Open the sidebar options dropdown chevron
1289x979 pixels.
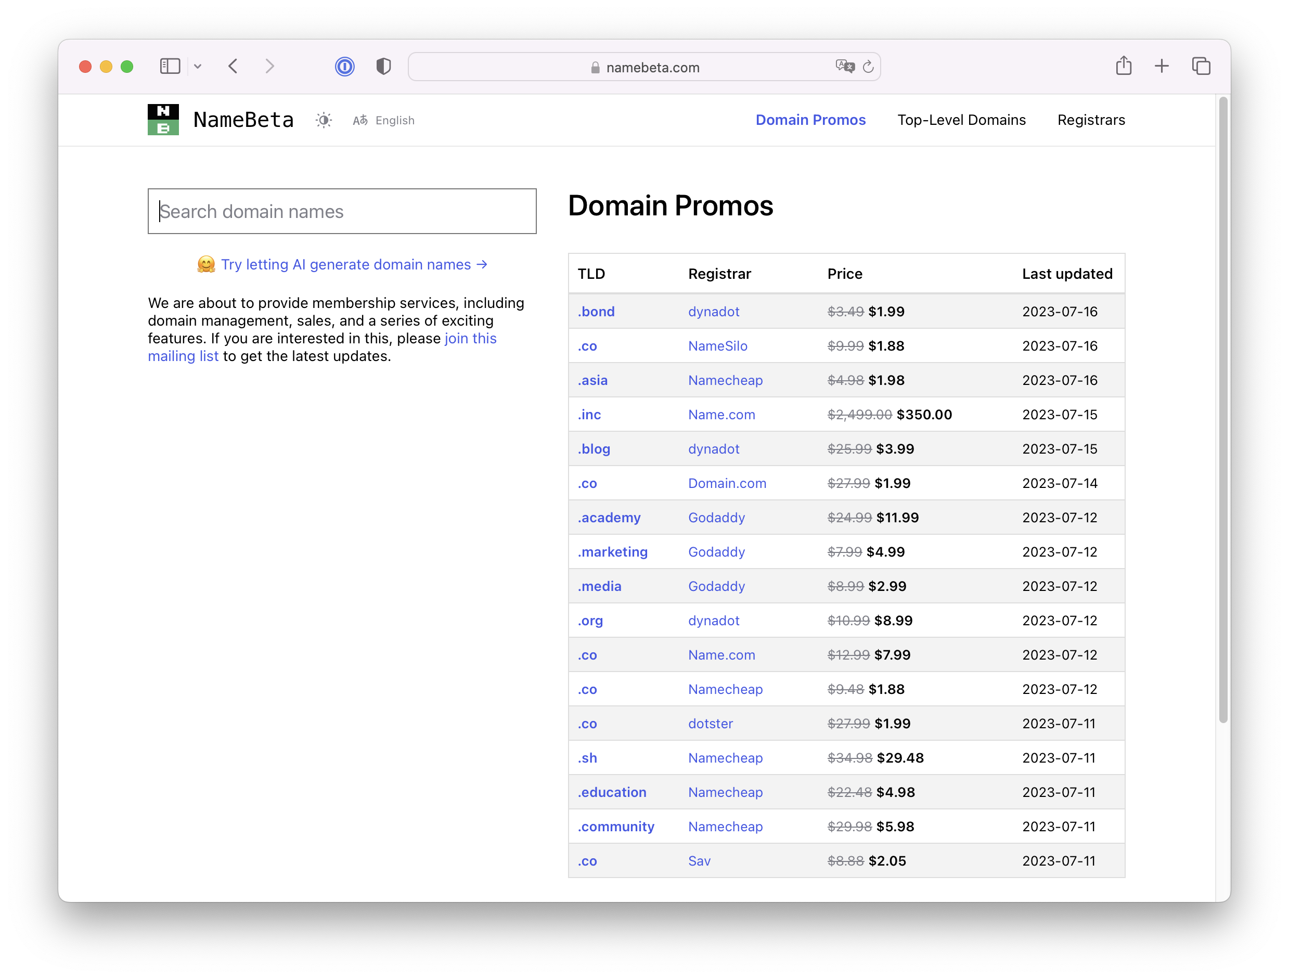[x=198, y=67]
